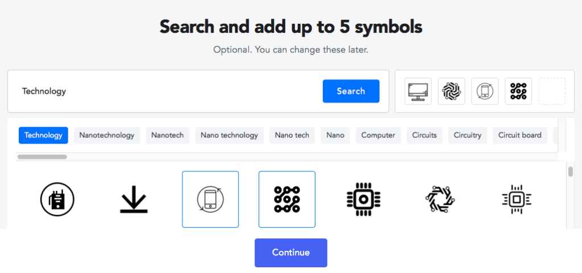Click the horizontal tag scrollbar thumb
582x273 pixels.
tap(42, 157)
